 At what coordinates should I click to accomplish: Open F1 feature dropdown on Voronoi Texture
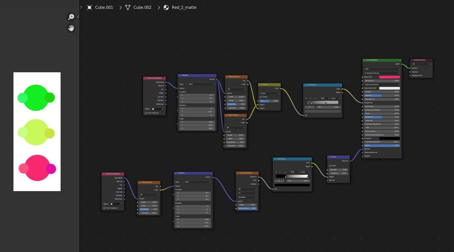click(247, 193)
